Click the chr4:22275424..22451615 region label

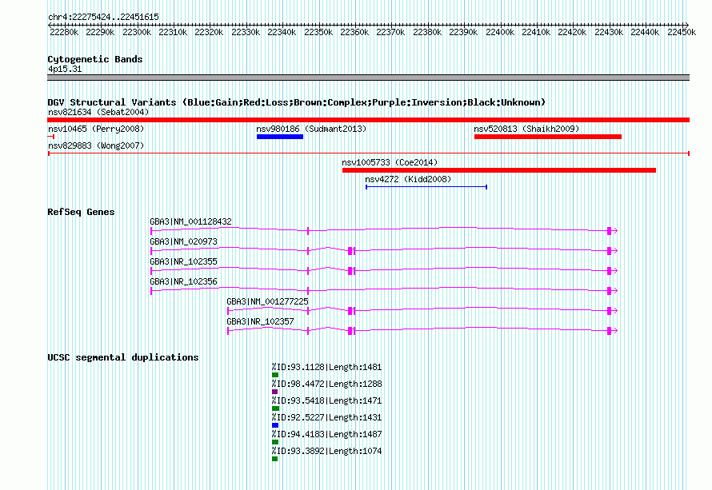[103, 18]
